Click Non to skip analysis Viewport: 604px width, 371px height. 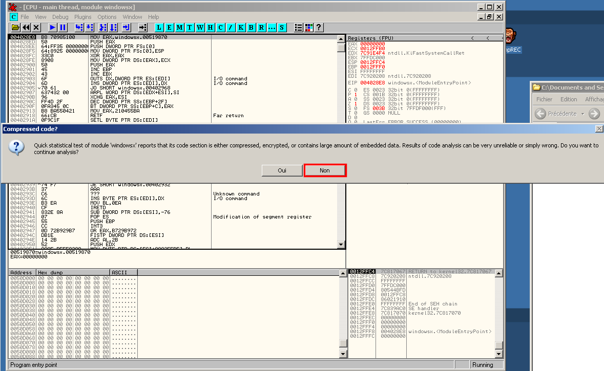[325, 170]
